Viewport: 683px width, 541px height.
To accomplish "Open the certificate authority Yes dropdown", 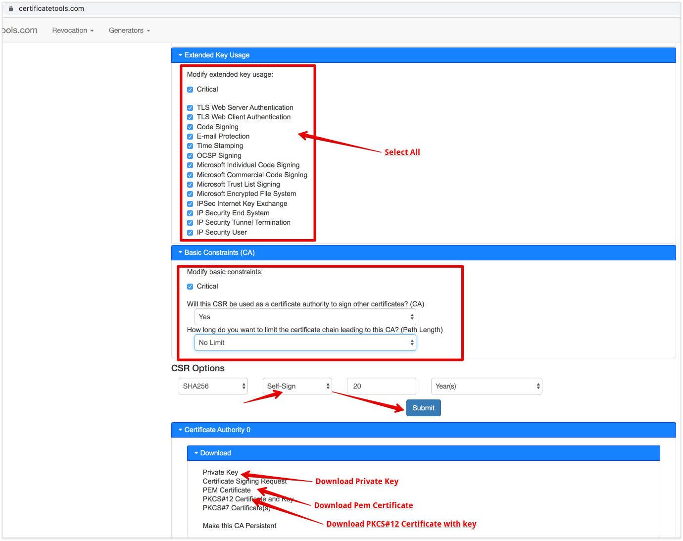I will pos(305,317).
